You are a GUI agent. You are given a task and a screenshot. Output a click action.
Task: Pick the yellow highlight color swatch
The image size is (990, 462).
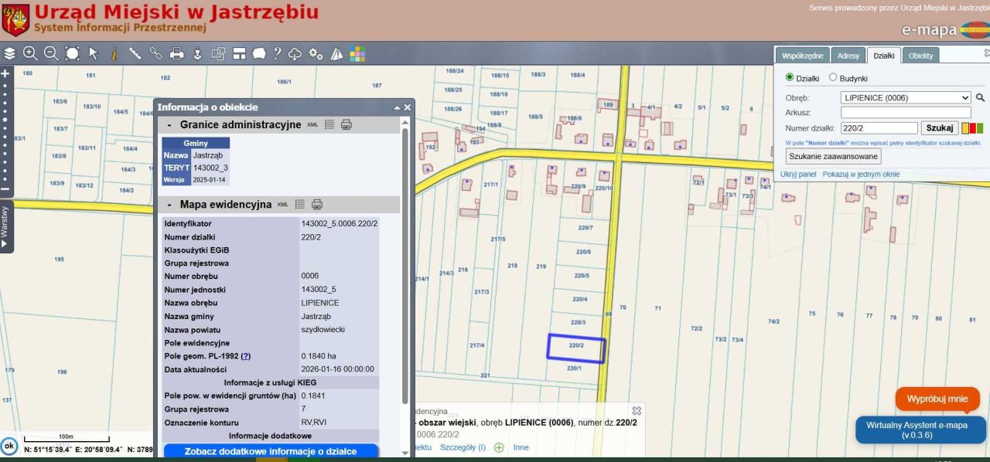point(965,127)
